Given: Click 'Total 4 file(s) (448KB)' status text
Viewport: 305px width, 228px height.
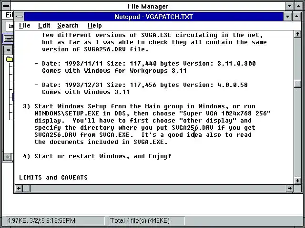Looking at the screenshot, I should click(140, 220).
